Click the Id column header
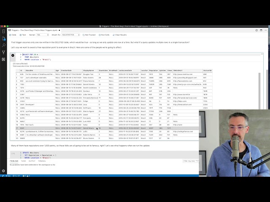This screenshot has width=270, height=202. 22,71
